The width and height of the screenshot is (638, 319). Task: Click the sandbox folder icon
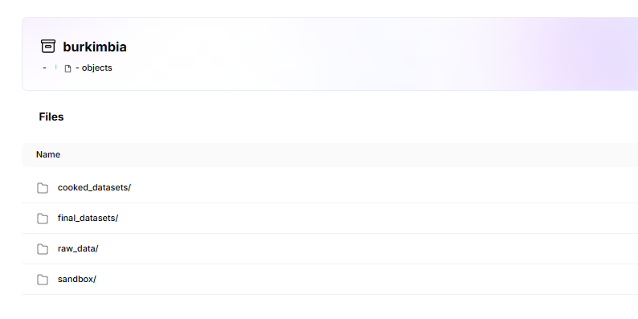pyautogui.click(x=43, y=280)
